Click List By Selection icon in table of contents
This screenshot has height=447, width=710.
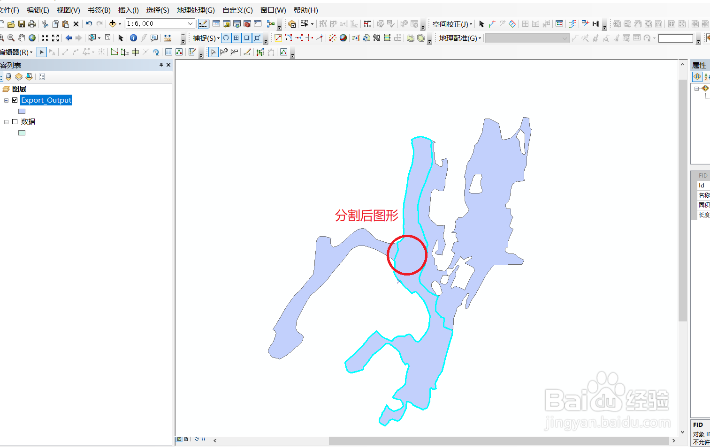pyautogui.click(x=29, y=77)
